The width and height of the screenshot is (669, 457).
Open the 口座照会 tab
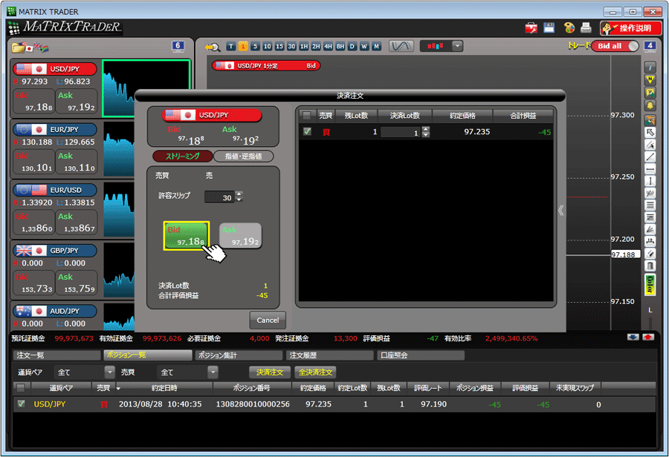[420, 355]
